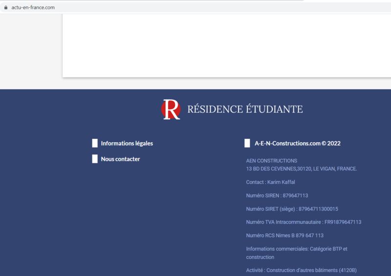
Task: Click the Activité : Construction d'autres bâtiments line
Action: point(304,270)
